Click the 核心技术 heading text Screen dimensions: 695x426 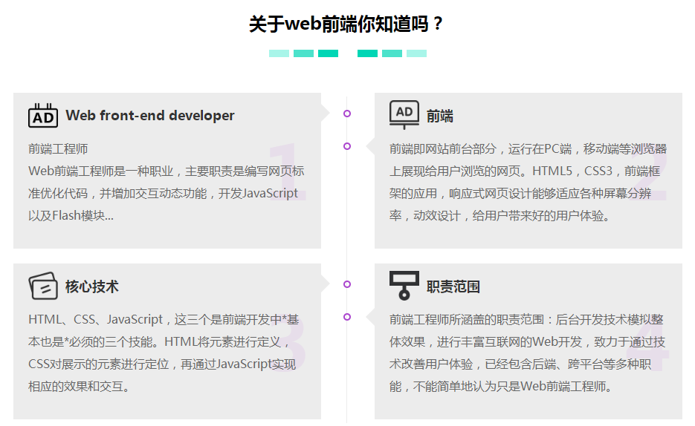point(91,286)
